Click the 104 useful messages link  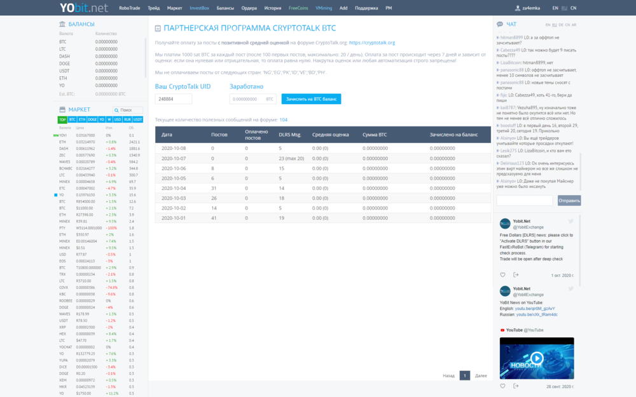point(283,120)
